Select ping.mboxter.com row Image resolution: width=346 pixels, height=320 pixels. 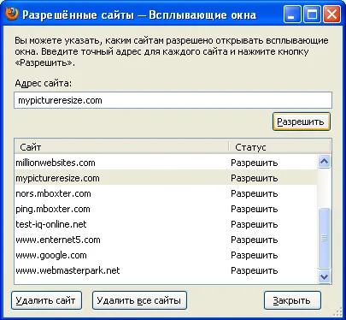[x=166, y=209]
